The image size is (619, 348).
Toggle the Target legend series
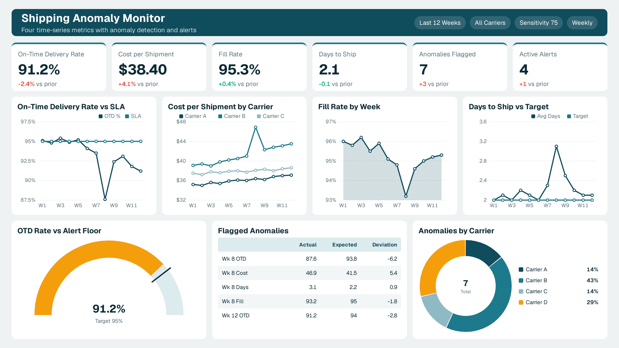tap(577, 116)
